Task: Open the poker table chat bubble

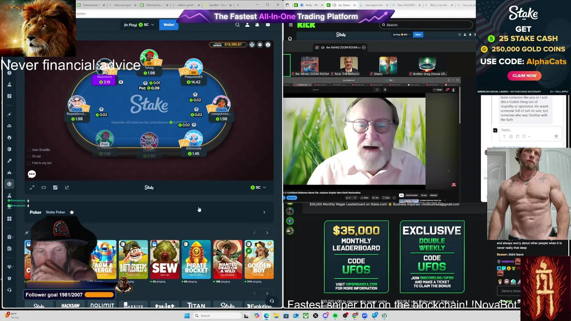Action: tap(32, 174)
